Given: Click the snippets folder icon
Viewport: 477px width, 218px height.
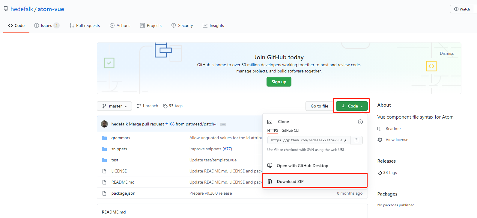Looking at the screenshot, I should click(x=104, y=149).
